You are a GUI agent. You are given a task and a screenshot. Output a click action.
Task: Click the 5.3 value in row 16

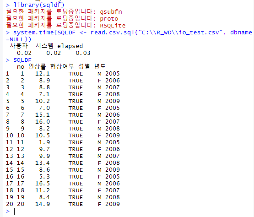44,177
